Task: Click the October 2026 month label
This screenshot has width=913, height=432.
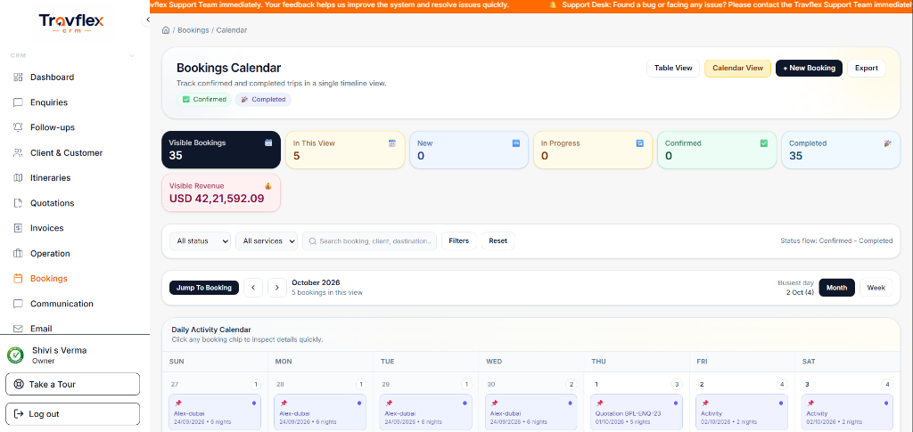Action: pos(316,282)
